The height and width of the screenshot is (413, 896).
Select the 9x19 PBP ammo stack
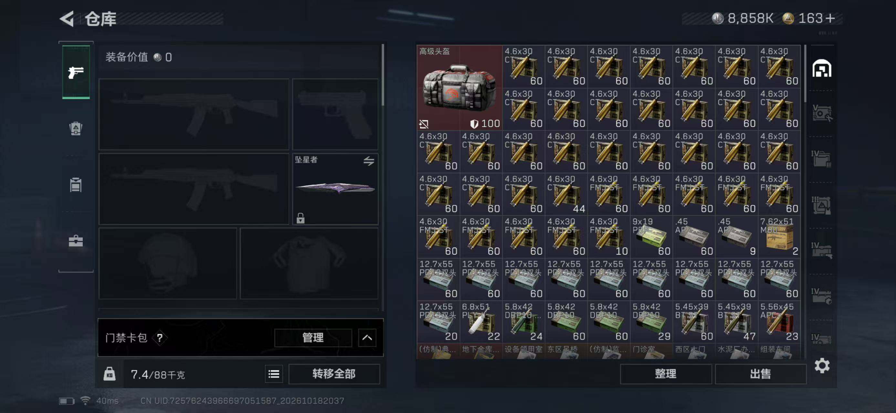651,236
